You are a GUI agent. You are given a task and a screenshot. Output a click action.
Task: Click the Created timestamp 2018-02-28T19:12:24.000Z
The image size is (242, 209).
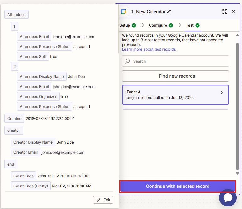click(x=50, y=119)
